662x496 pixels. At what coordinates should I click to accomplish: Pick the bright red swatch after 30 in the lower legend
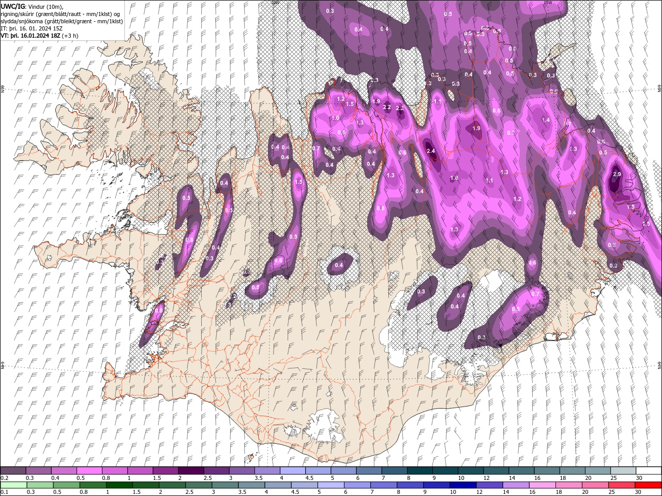pyautogui.click(x=649, y=485)
